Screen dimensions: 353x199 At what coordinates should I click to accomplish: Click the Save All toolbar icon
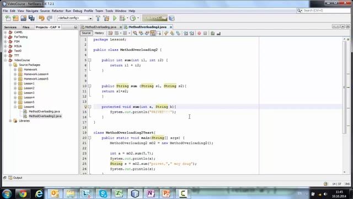pyautogui.click(x=31, y=18)
